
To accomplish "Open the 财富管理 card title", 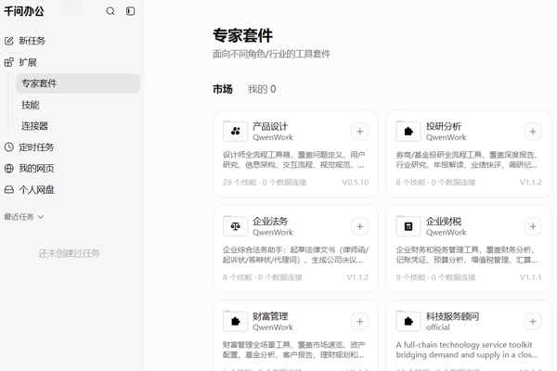I will [x=270, y=316].
